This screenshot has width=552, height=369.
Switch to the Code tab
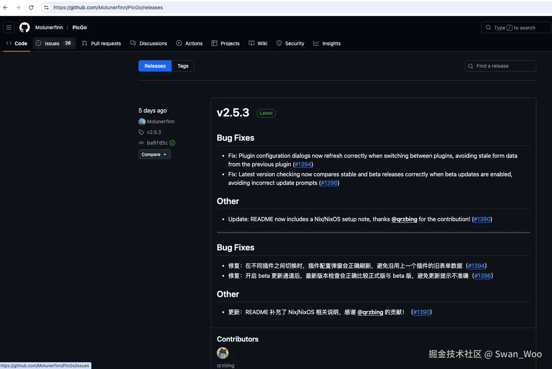click(x=16, y=43)
